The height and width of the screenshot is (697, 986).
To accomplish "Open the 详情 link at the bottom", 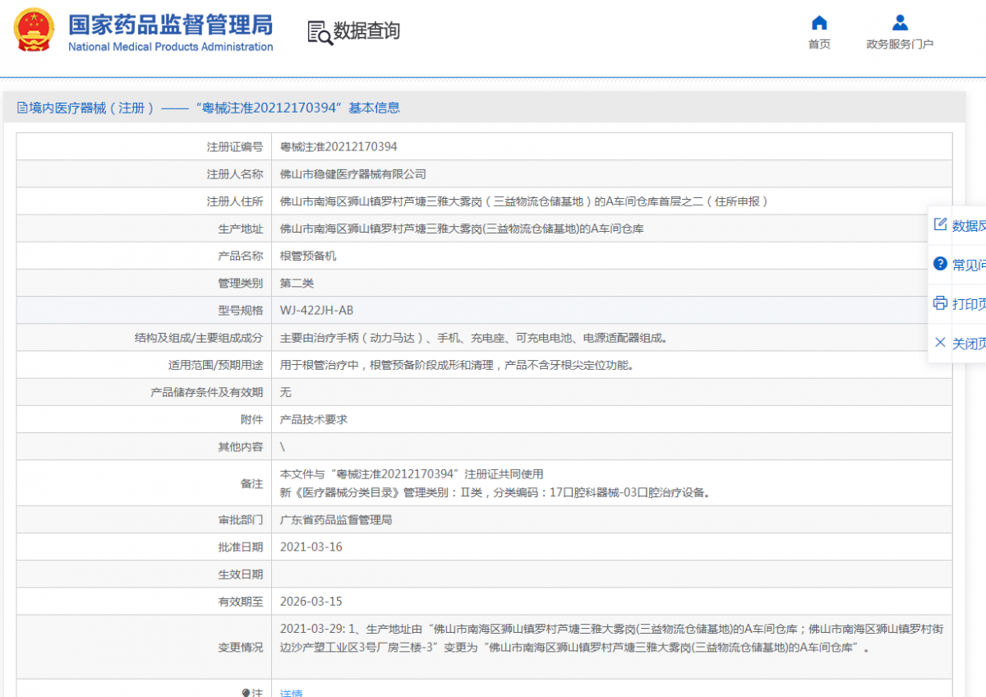I will click(x=291, y=693).
